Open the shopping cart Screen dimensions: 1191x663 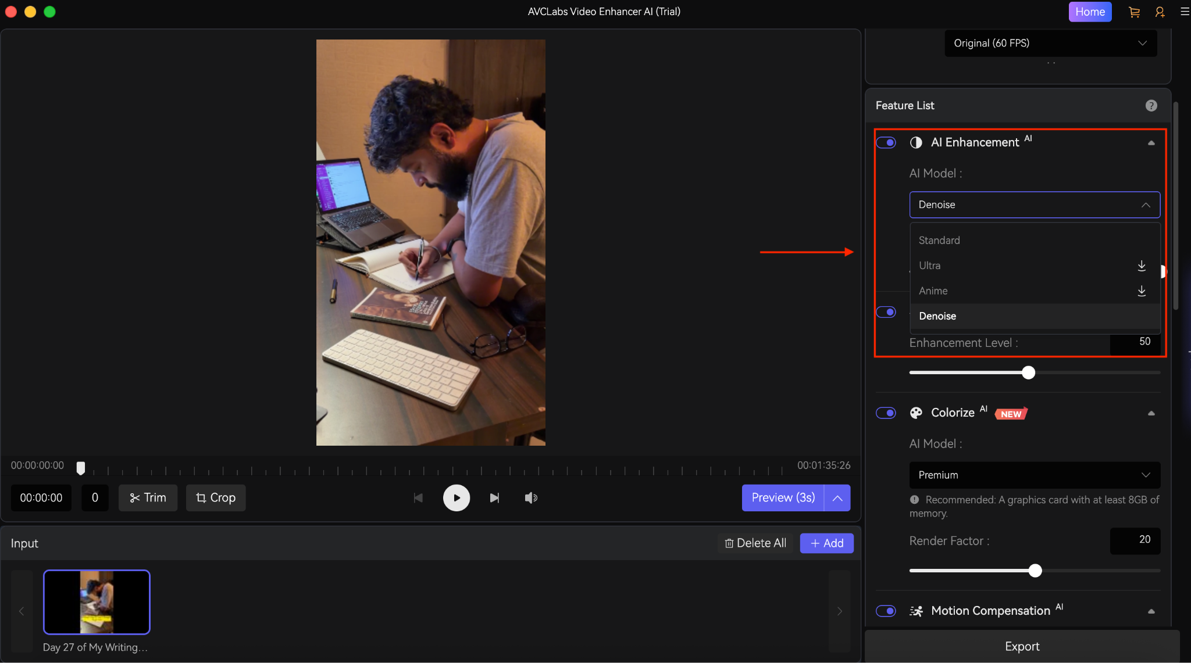1133,11
